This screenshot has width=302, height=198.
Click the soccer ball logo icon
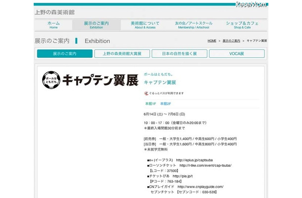coord(51,80)
